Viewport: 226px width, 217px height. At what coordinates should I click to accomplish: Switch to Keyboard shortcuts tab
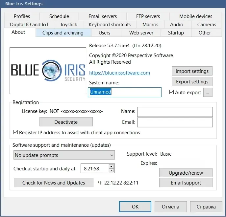coord(110,24)
